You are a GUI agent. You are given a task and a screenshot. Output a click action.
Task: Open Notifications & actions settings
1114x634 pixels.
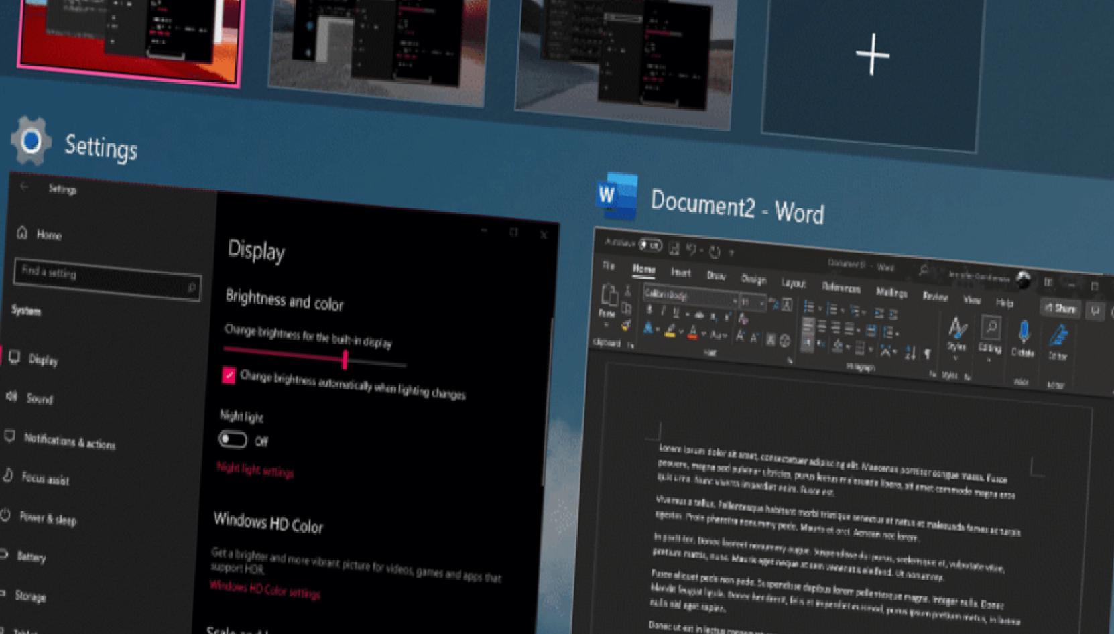tap(60, 440)
